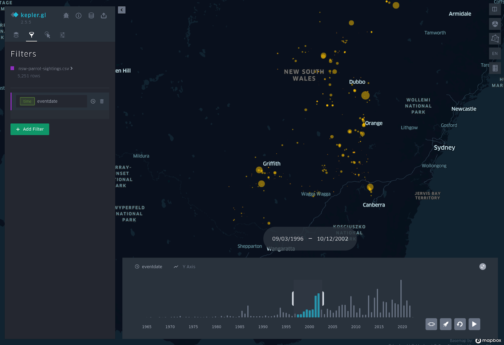
Task: Click the Filters panel heading
Action: pos(23,54)
